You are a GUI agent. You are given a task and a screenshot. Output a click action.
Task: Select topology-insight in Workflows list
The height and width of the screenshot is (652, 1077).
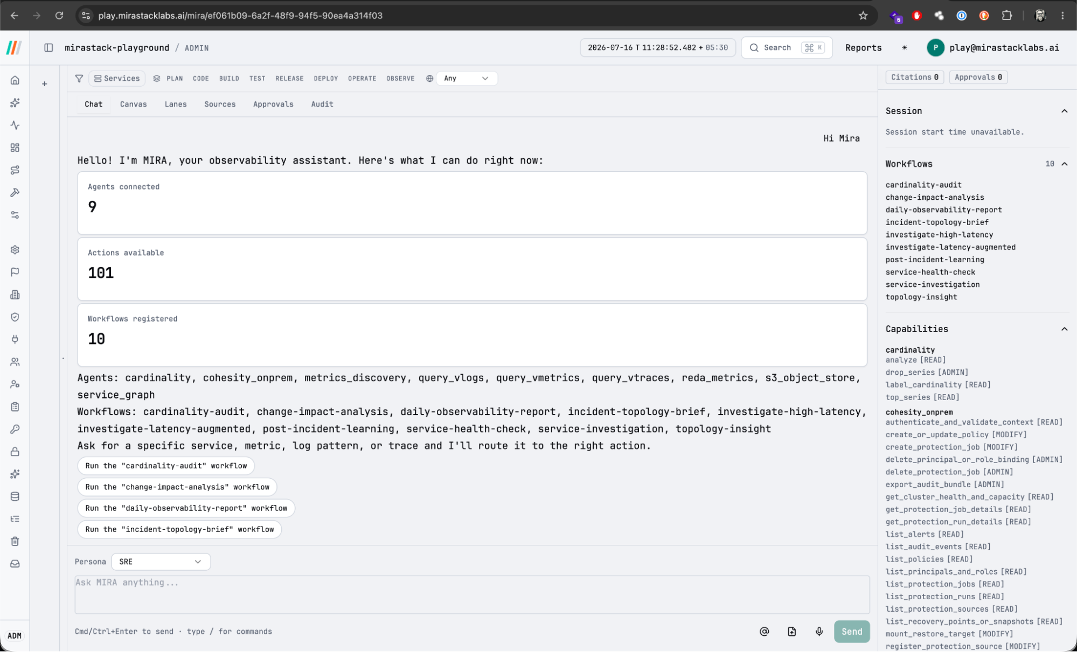[x=921, y=297]
